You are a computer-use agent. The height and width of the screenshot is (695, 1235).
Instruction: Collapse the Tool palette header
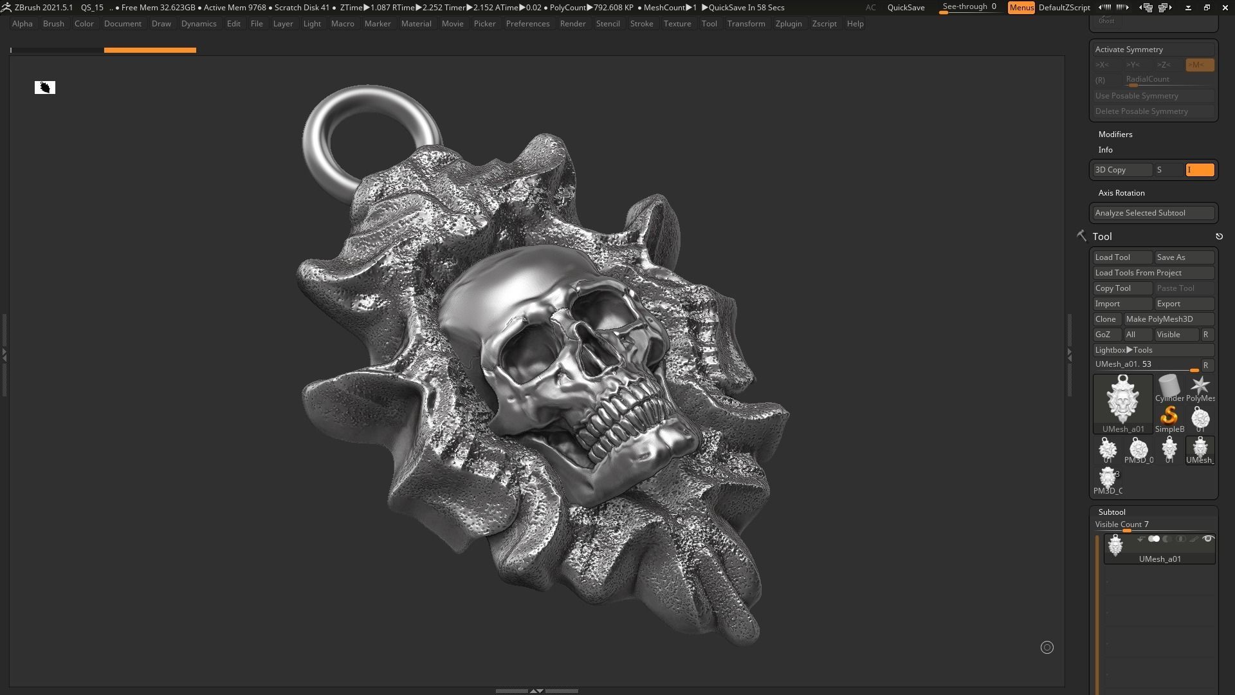coord(1102,237)
